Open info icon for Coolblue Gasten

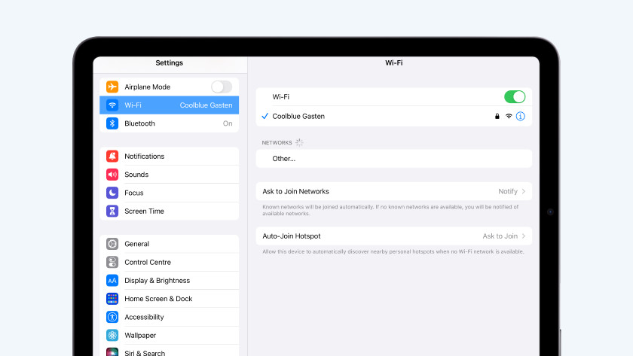[520, 117]
